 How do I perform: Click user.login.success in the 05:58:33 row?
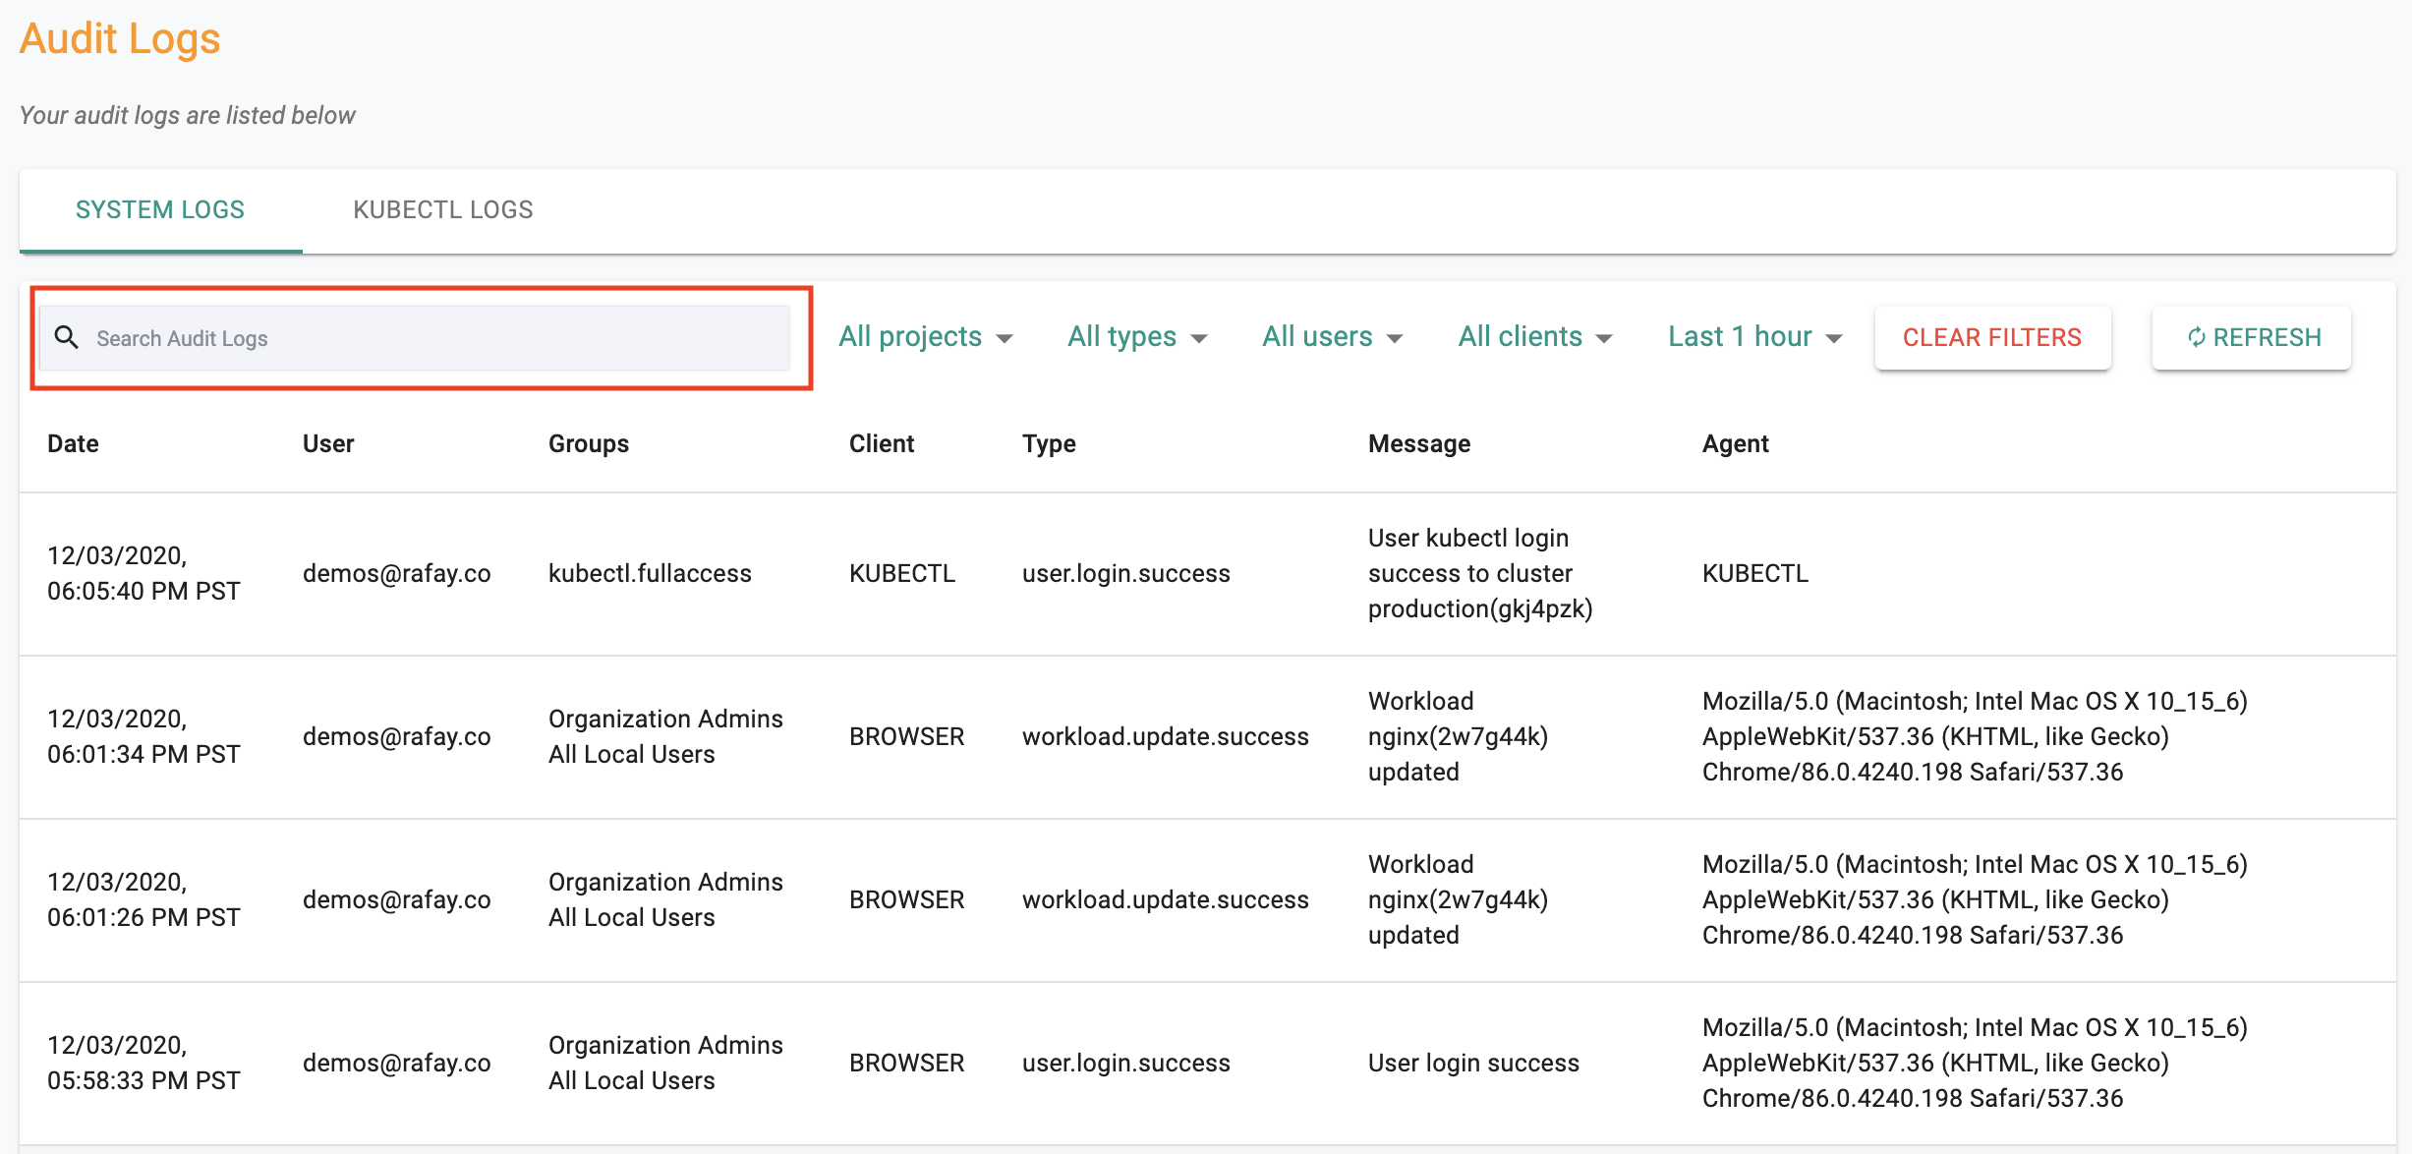coord(1126,1063)
